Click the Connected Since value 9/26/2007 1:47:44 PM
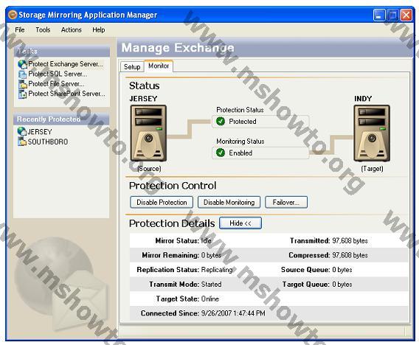This screenshot has width=419, height=345. point(233,313)
